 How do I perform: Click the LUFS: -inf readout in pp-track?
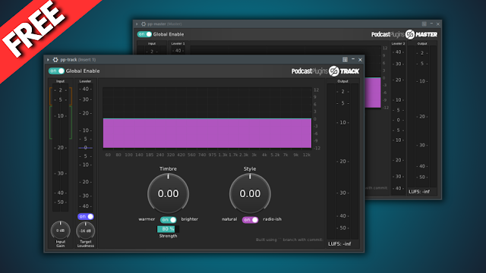[339, 244]
